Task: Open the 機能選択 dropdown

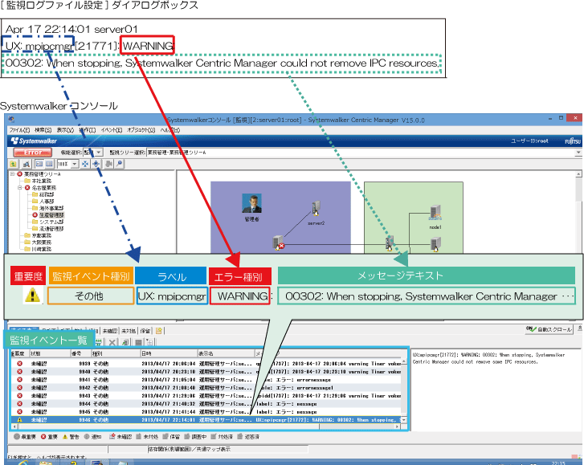Action: [x=98, y=152]
